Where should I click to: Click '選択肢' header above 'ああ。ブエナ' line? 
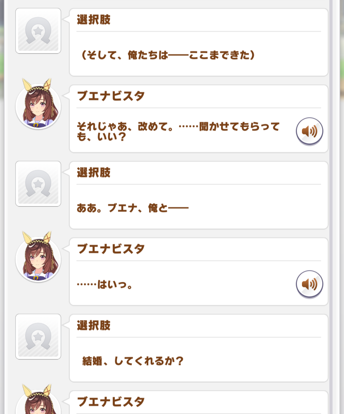pyautogui.click(x=93, y=173)
